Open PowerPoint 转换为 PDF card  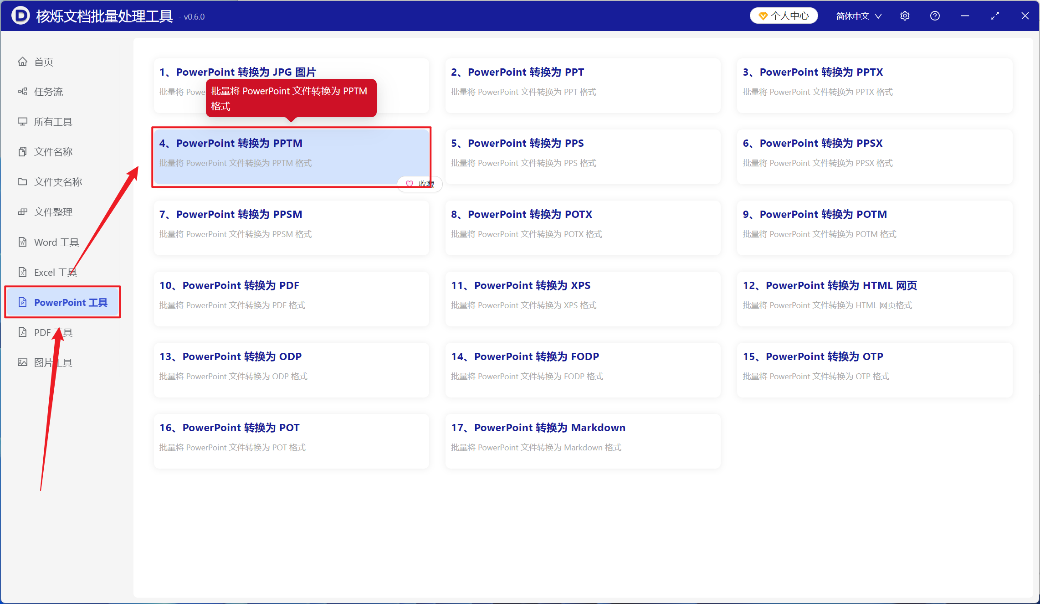(x=292, y=299)
